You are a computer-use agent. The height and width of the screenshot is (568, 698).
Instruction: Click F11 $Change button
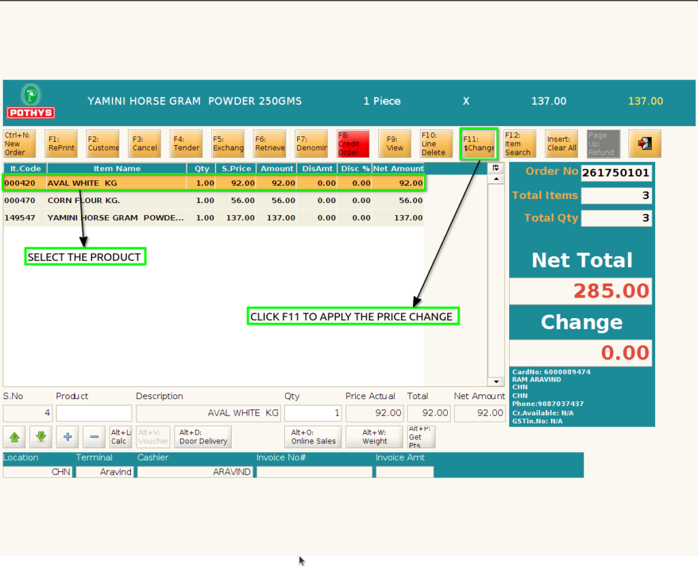[479, 144]
